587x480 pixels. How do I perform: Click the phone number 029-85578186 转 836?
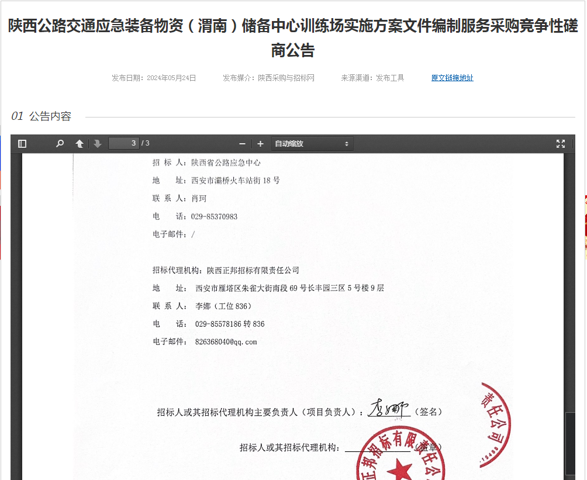[x=230, y=324]
